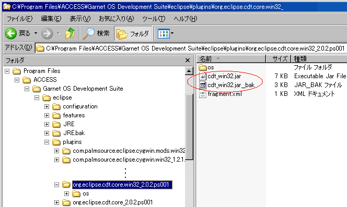Expand the JRE.bak folder node
The height and width of the screenshot is (207, 347).
click(x=47, y=133)
